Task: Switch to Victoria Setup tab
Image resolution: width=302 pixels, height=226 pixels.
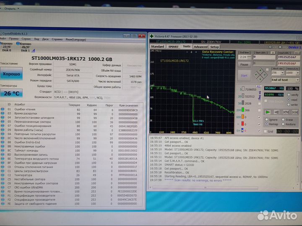Action: coord(214,47)
